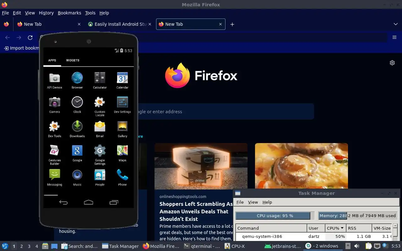
Task: Launch Gestures Builder app
Action: pyautogui.click(x=55, y=155)
